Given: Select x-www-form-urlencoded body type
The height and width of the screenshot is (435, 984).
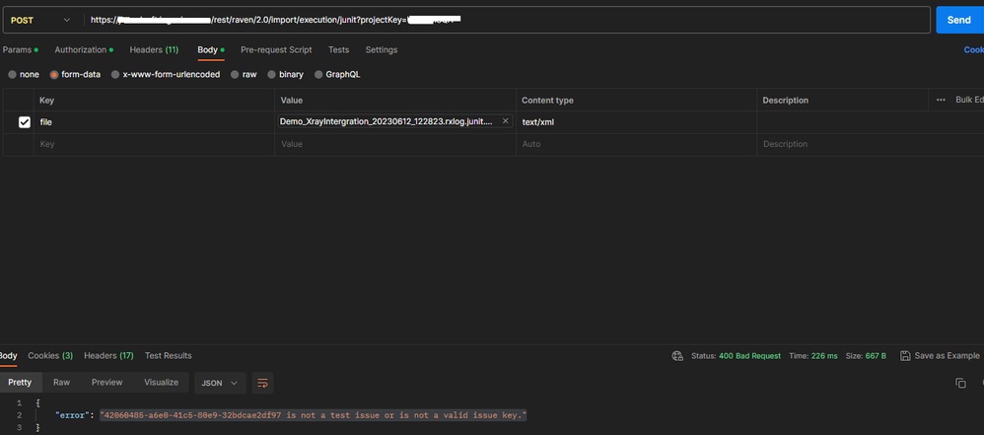Looking at the screenshot, I should coord(165,75).
